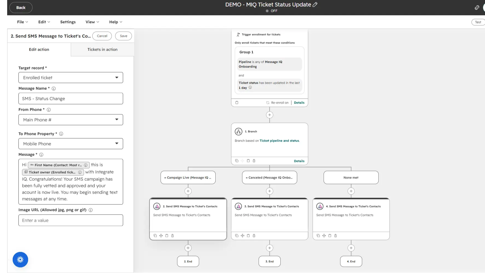Open the Settings menu item
Viewport: 485px width, 273px height.
tap(68, 22)
